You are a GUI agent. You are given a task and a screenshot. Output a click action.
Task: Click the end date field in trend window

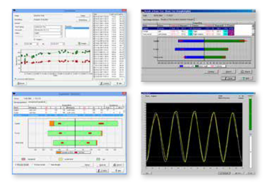click(57, 44)
